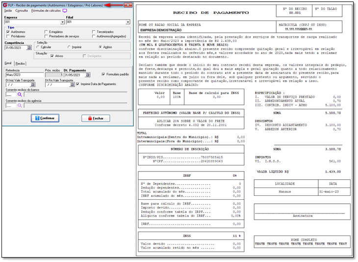Click 'Assinatura' label in the receipt

(x=303, y=215)
